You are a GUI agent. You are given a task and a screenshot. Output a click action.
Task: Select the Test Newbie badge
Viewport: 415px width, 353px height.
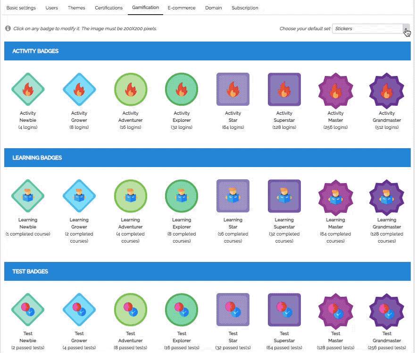28,310
